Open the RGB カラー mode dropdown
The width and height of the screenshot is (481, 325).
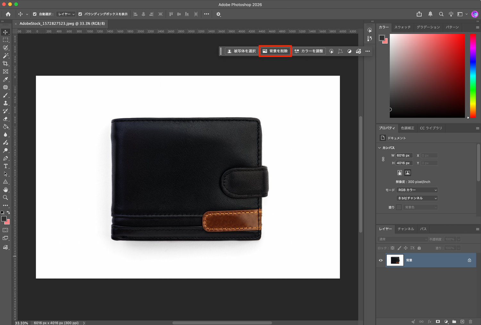(417, 190)
